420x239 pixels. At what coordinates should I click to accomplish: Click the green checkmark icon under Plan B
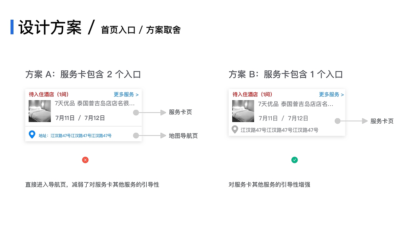[x=295, y=160]
